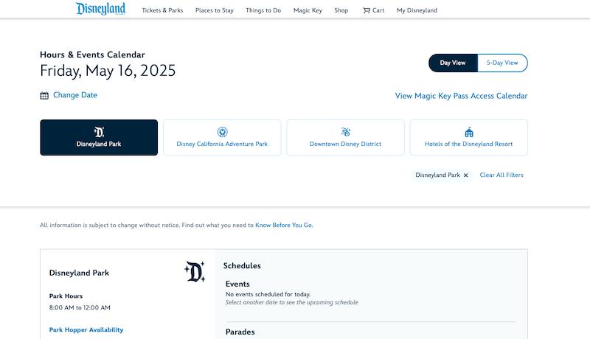Open the Things to Do menu

263,10
